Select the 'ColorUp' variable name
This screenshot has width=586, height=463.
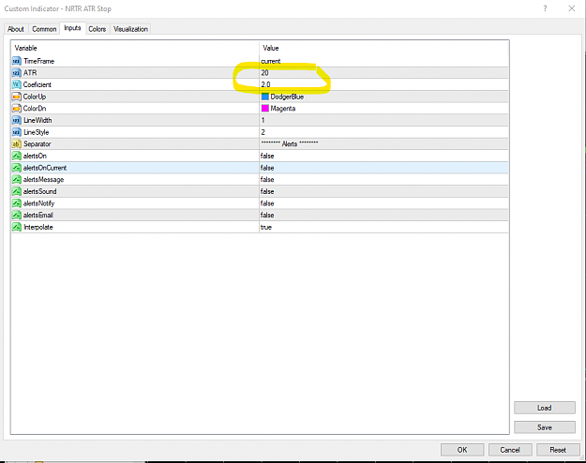click(x=35, y=97)
